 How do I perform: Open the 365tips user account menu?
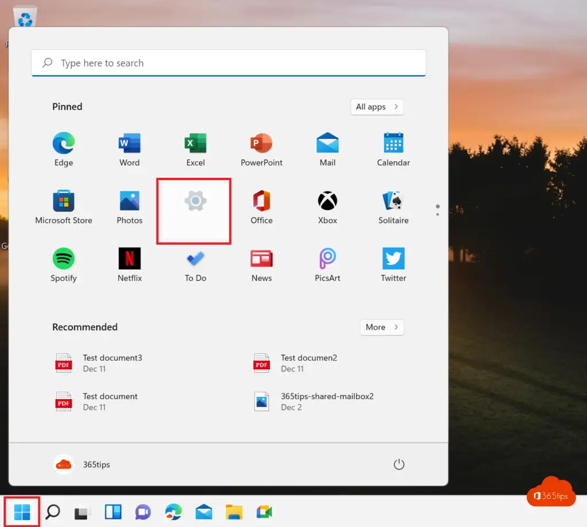(81, 464)
